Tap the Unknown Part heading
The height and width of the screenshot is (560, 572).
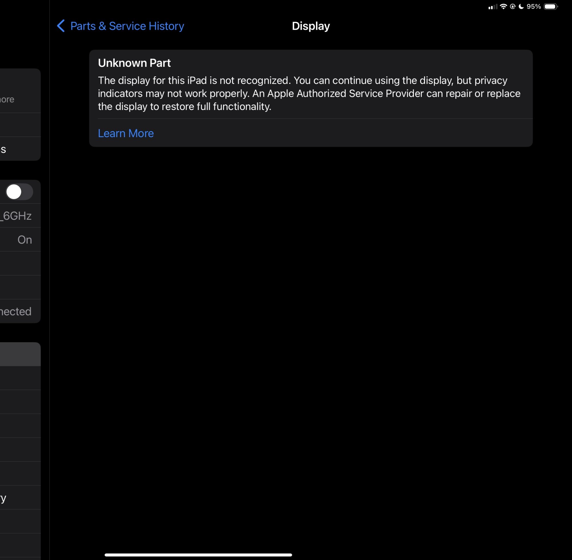[x=134, y=63]
